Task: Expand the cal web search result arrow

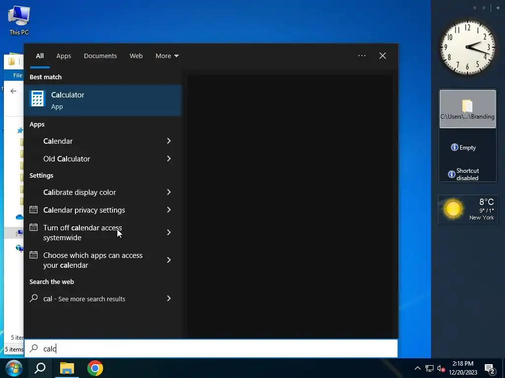Action: [x=169, y=298]
